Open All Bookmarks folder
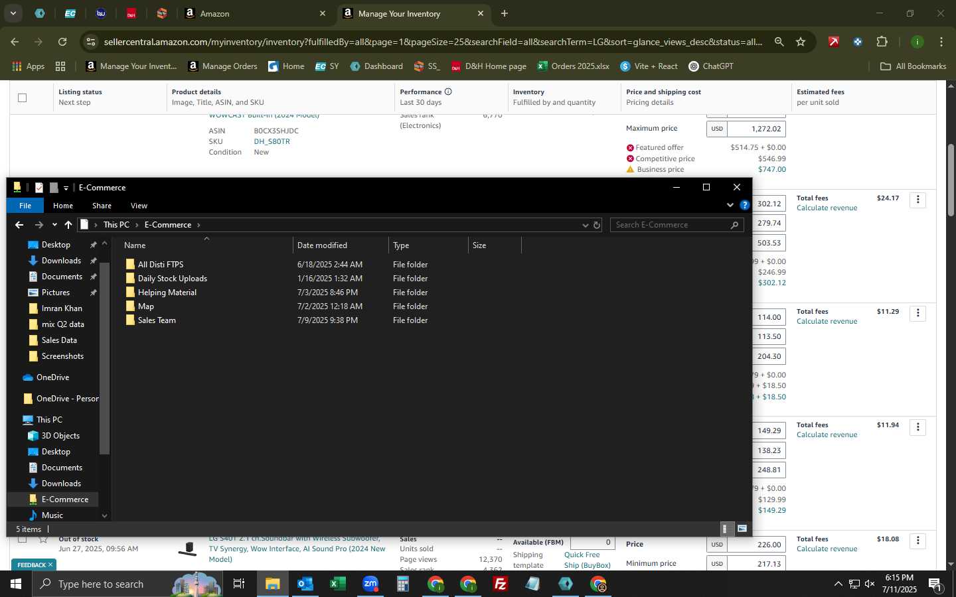This screenshot has width=956, height=597. coord(913,66)
